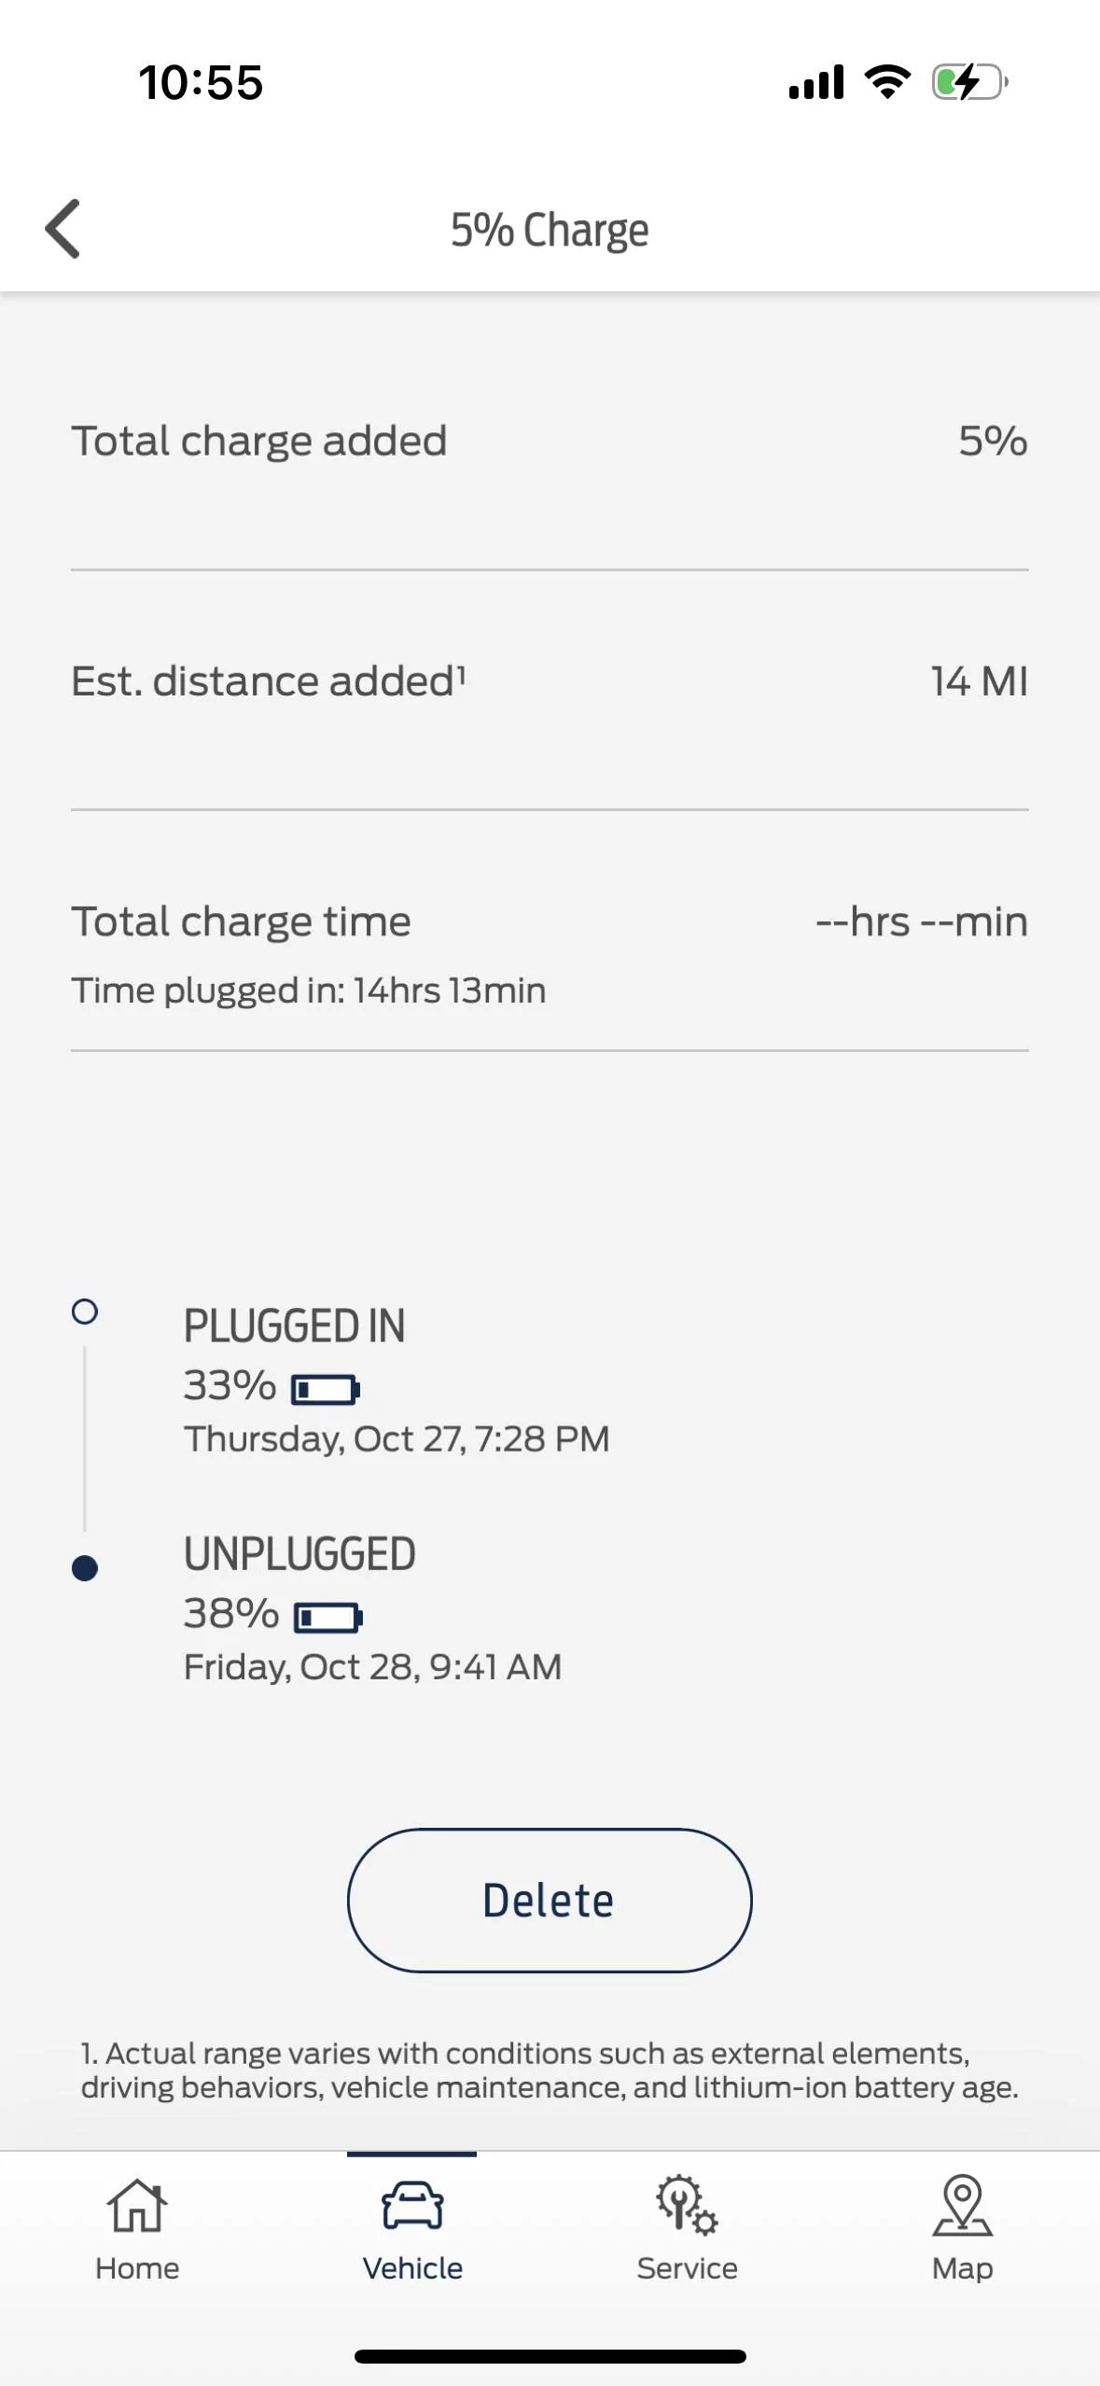The image size is (1100, 2386).
Task: Tap the 10:55 clock in status bar
Action: tap(201, 82)
